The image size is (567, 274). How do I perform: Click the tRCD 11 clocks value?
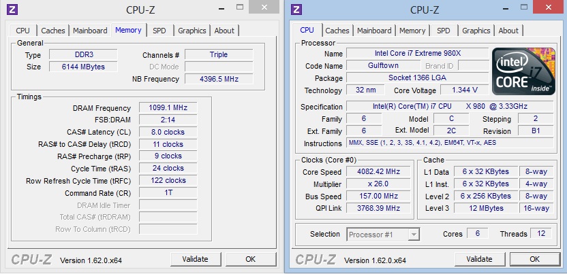click(x=168, y=144)
